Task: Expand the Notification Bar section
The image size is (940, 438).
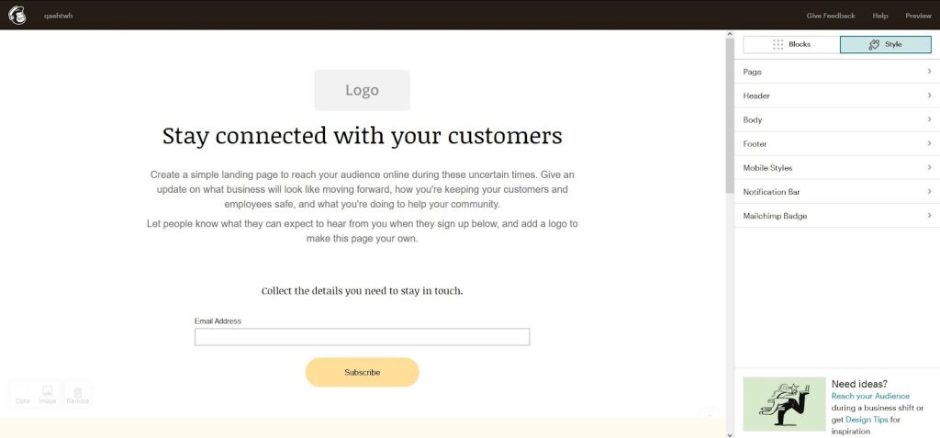Action: pos(837,191)
